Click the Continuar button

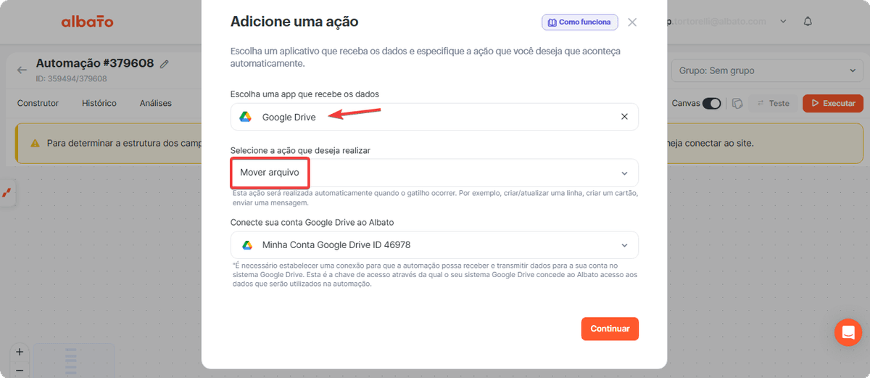[610, 329]
